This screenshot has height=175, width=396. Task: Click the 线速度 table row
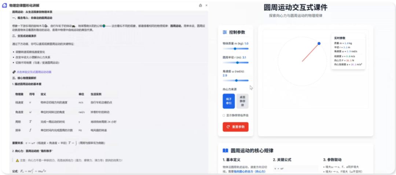66,103
